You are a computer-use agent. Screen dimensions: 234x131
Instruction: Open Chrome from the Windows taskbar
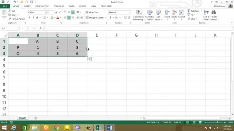pyautogui.click(x=56, y=128)
